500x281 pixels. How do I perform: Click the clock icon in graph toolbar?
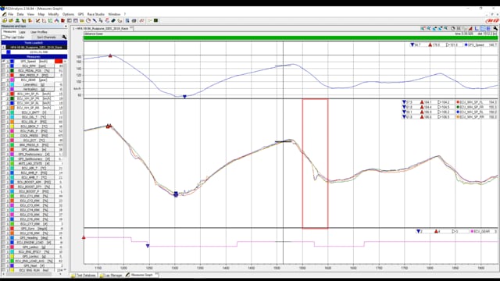click(x=453, y=29)
